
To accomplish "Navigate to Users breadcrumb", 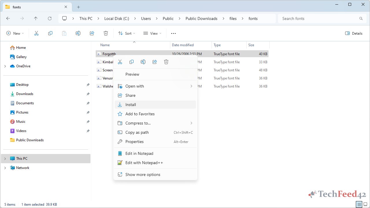I will pyautogui.click(x=146, y=18).
